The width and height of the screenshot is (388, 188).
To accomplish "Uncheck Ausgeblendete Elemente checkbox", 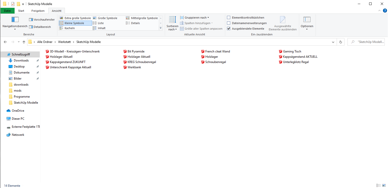I will pyautogui.click(x=229, y=29).
